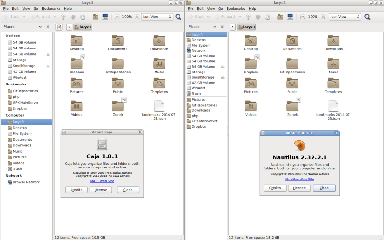
Task: Click Credits in About Caja dialog
Action: [x=76, y=190]
